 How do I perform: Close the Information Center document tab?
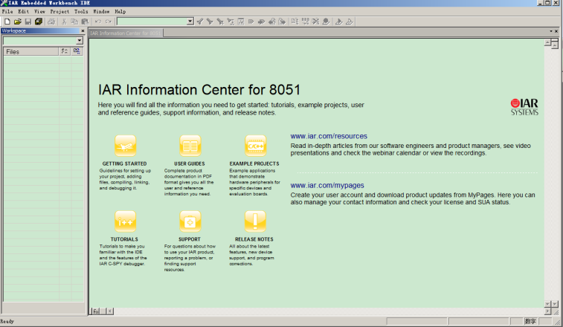(556, 32)
